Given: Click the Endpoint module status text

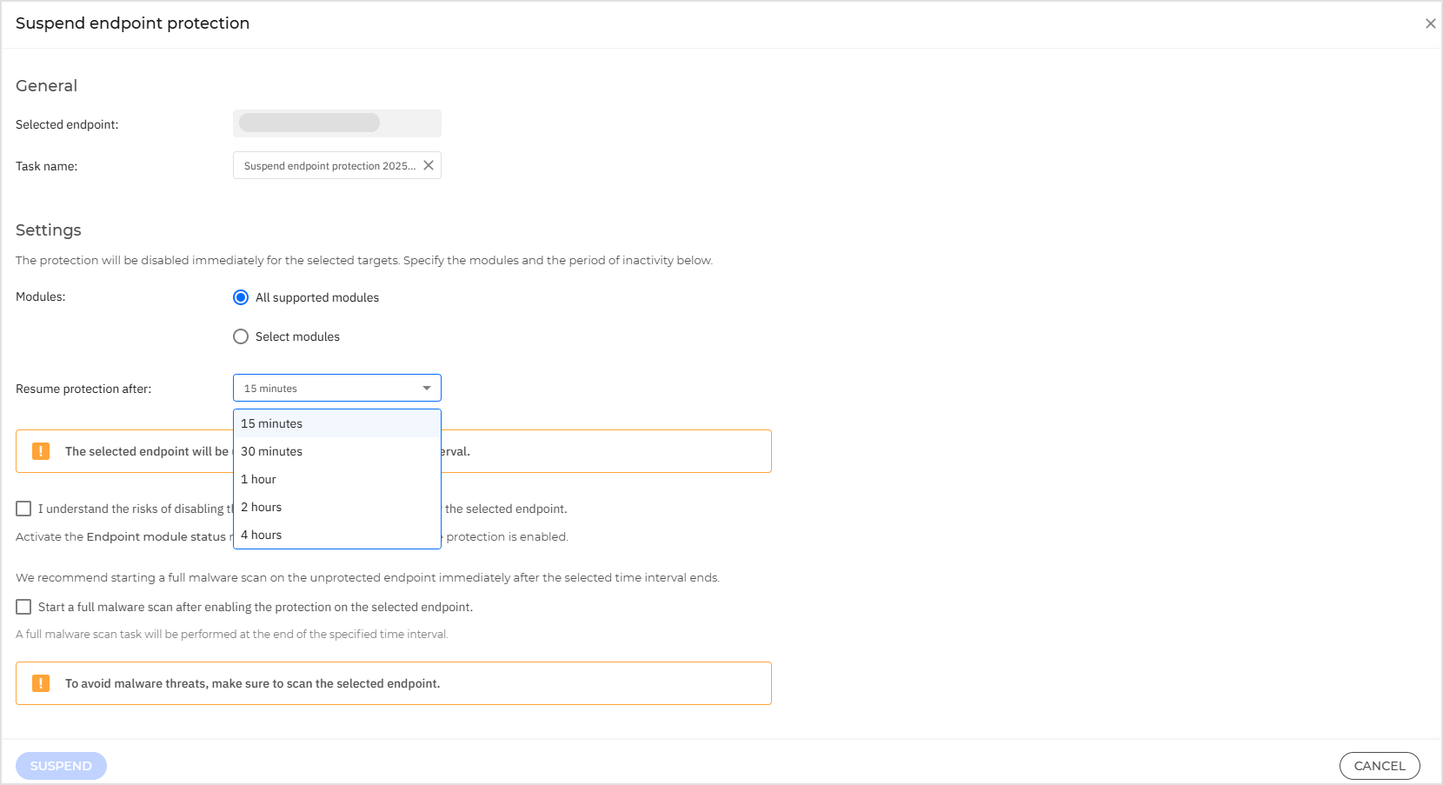Looking at the screenshot, I should tap(156, 536).
